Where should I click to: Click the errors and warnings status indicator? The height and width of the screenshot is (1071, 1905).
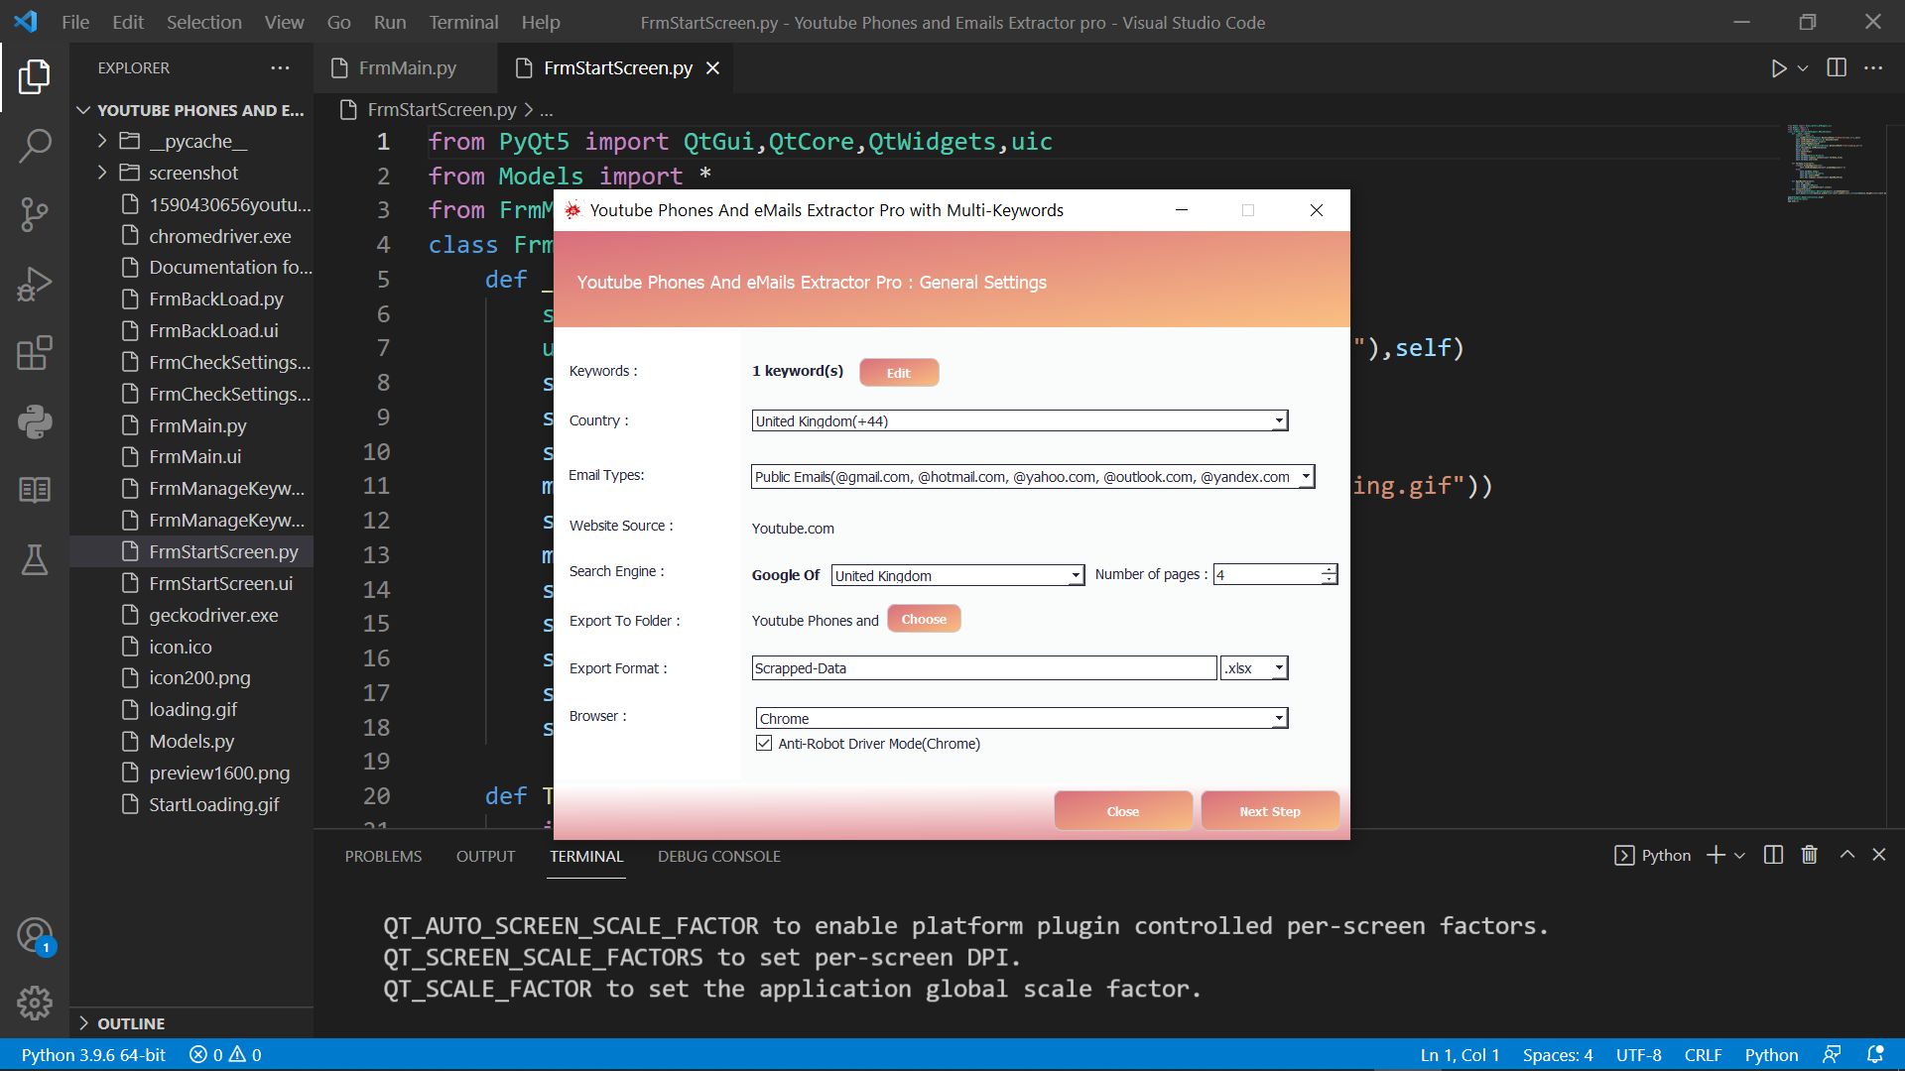point(225,1055)
